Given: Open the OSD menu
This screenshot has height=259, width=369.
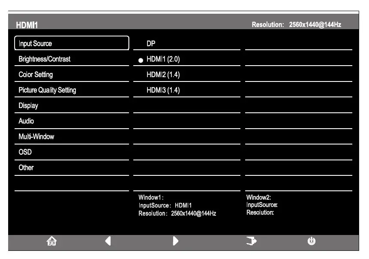Looking at the screenshot, I should (x=71, y=152).
